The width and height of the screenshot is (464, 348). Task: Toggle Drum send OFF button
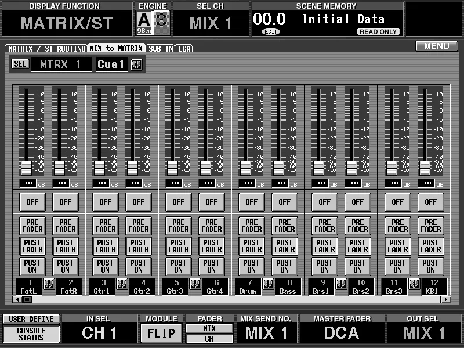(252, 202)
